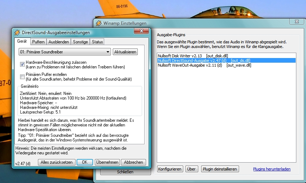Select Nullsoft Disk Writer v2.13 plugin

(x=227, y=56)
